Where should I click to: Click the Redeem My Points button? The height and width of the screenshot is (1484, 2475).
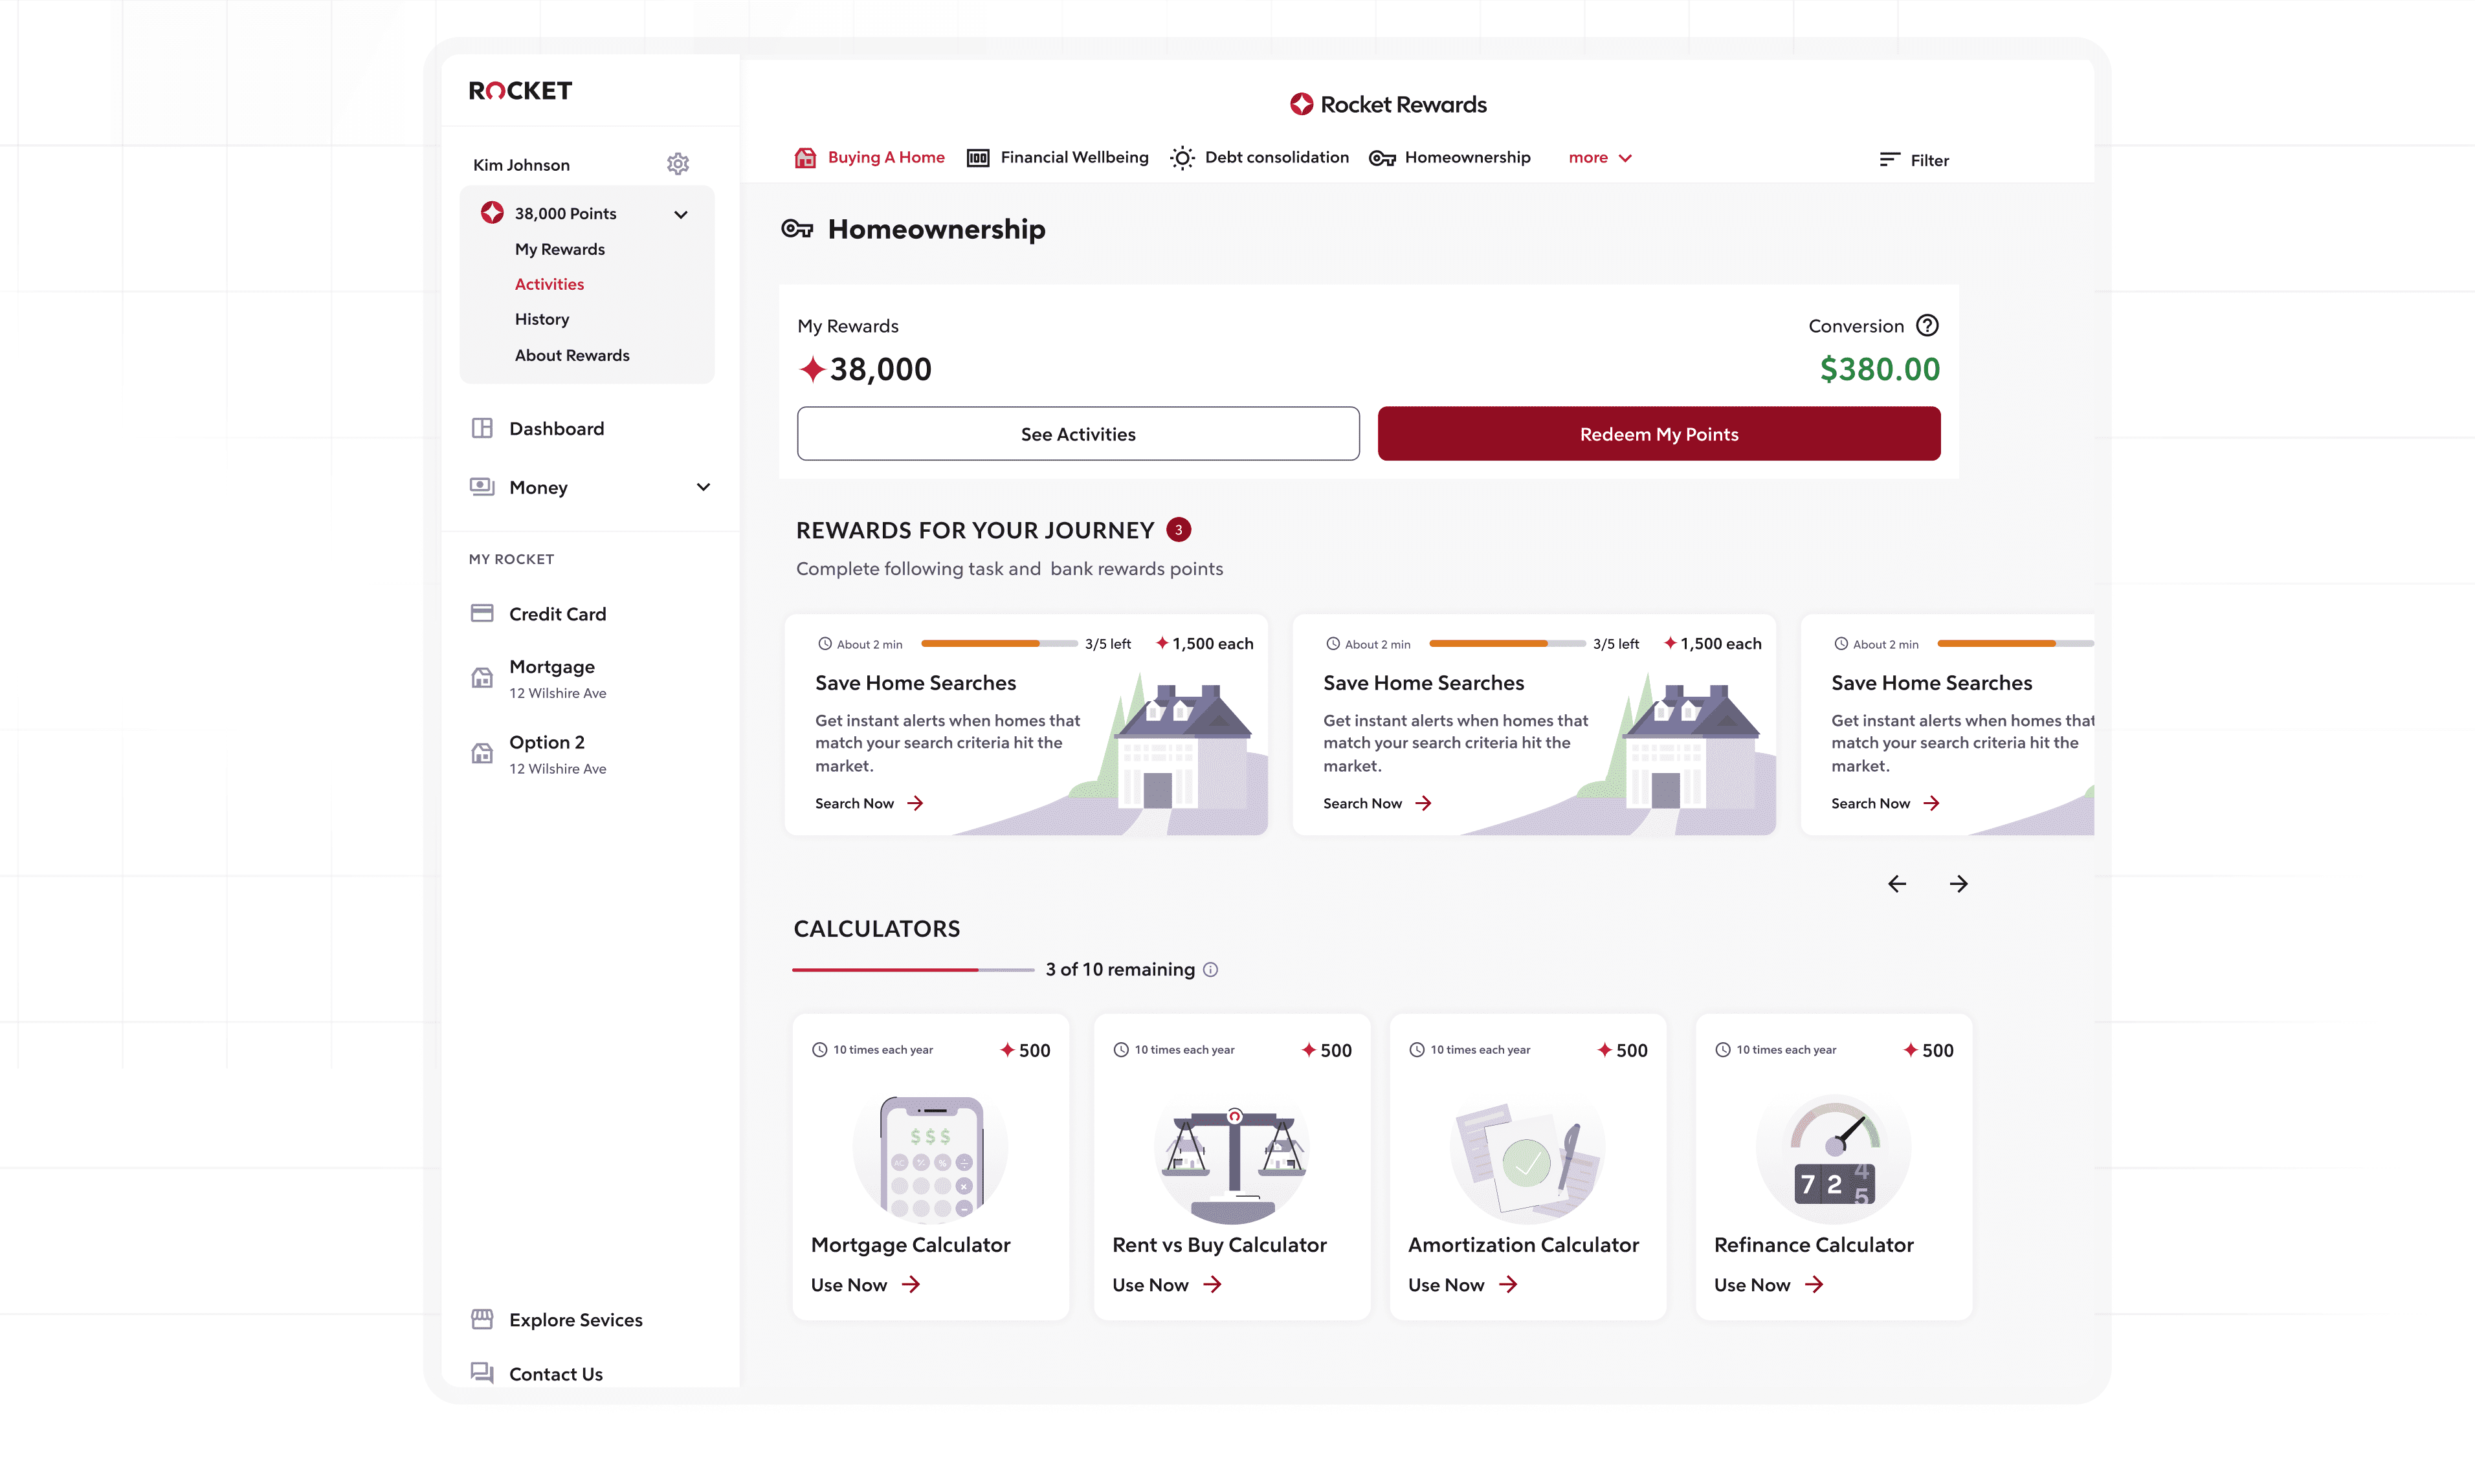click(x=1659, y=434)
